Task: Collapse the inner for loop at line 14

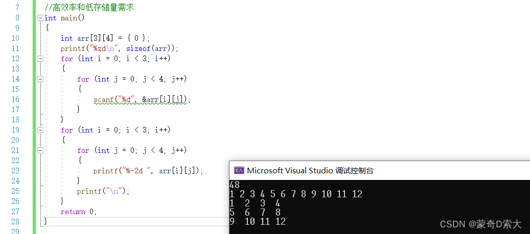Action: click(x=40, y=79)
